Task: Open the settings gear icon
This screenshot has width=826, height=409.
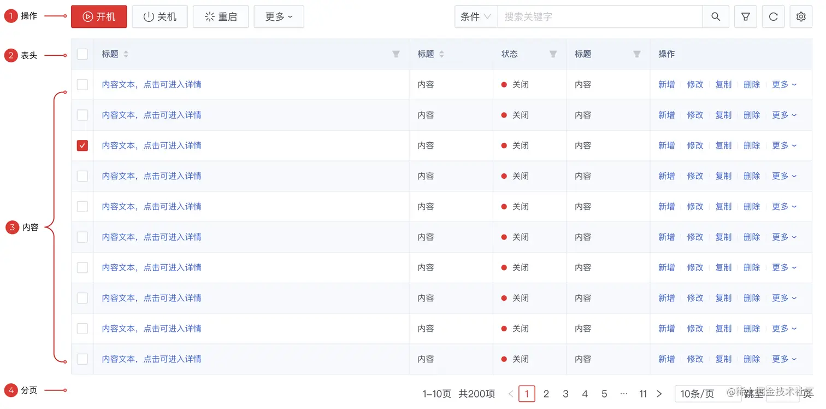Action: point(801,17)
